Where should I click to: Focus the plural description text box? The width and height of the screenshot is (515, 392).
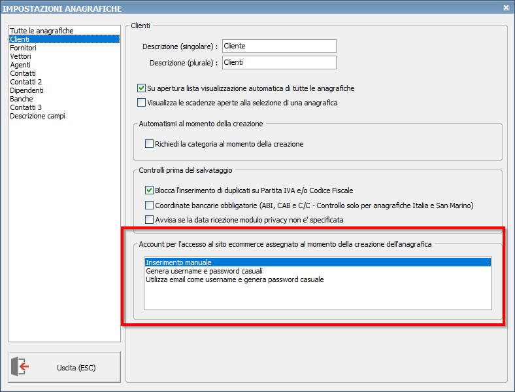[x=279, y=63]
